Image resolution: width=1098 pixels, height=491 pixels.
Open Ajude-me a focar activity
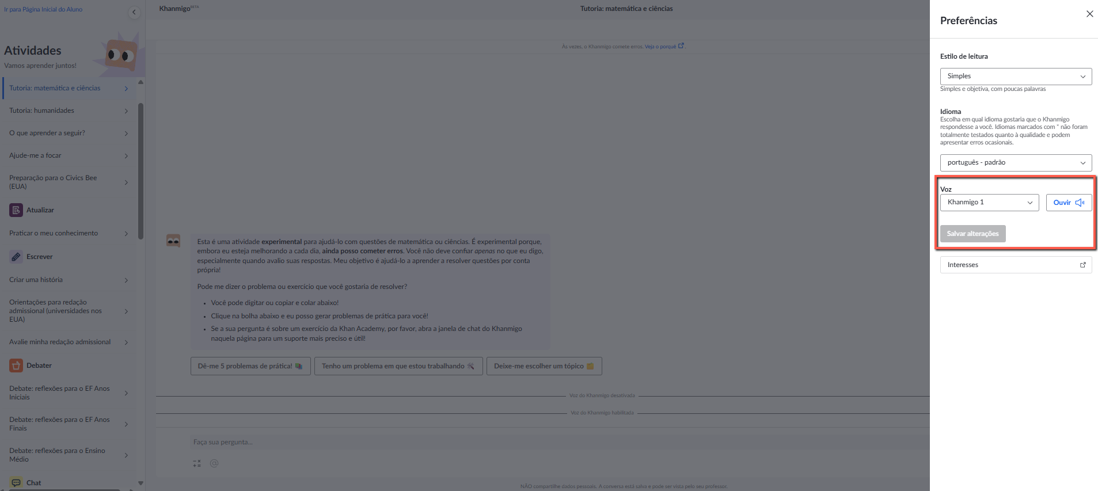[69, 155]
